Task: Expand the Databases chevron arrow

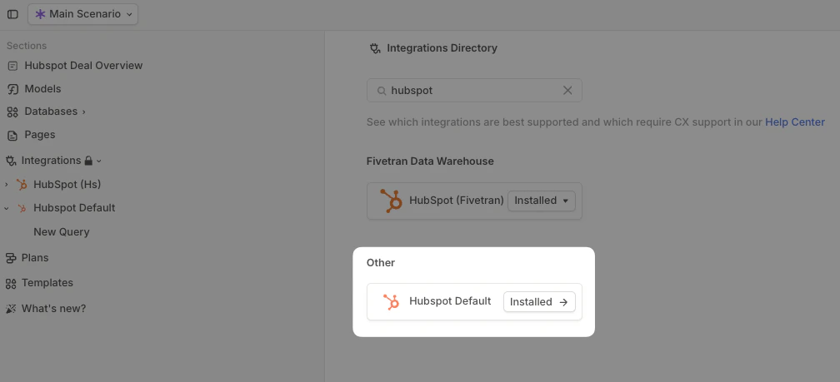Action: [x=83, y=112]
